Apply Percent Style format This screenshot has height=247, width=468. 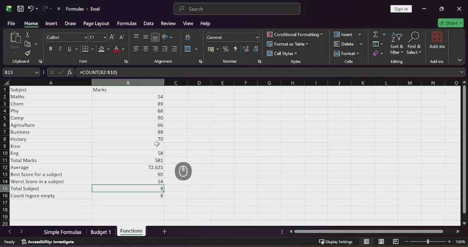pyautogui.click(x=225, y=49)
